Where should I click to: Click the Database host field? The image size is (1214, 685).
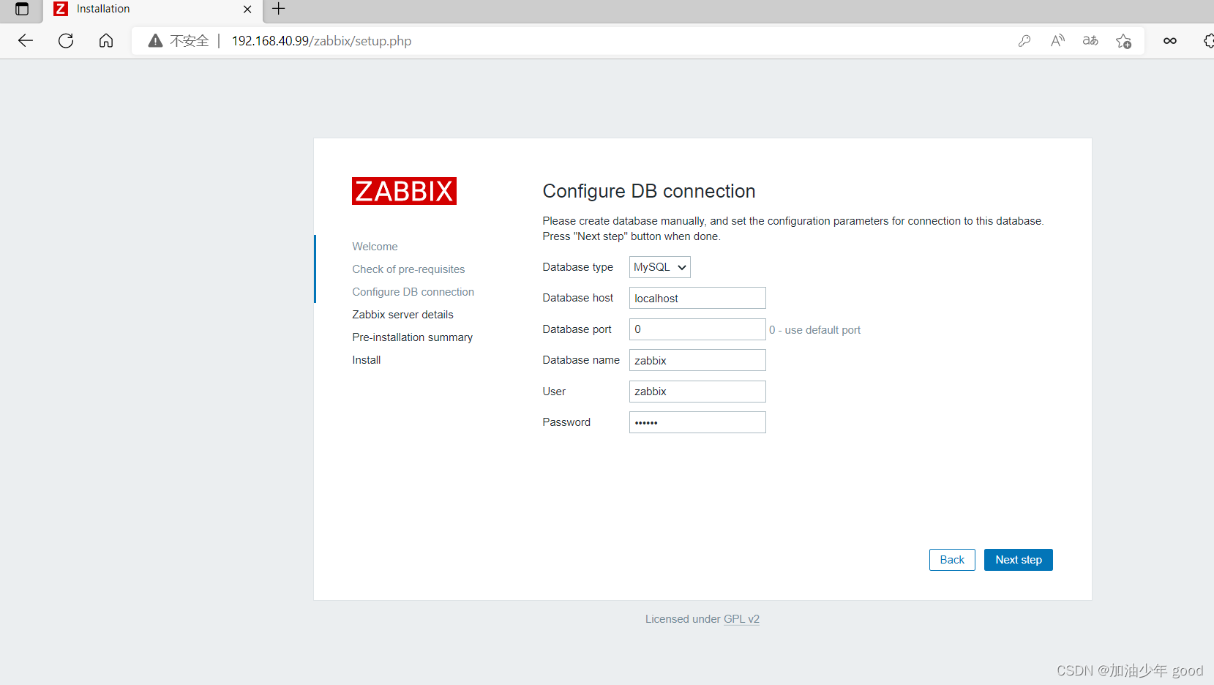(697, 298)
